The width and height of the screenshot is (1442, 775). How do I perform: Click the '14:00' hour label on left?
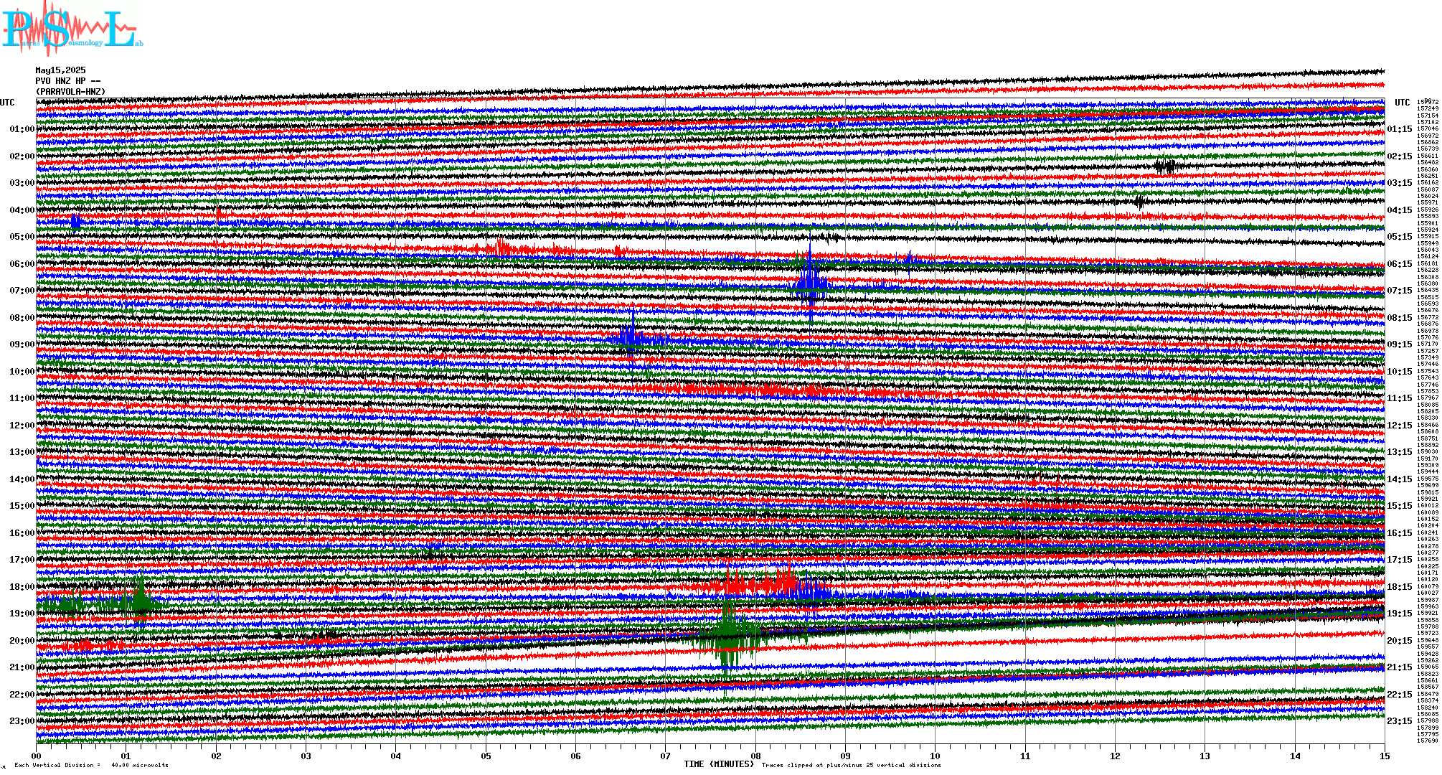[22, 479]
